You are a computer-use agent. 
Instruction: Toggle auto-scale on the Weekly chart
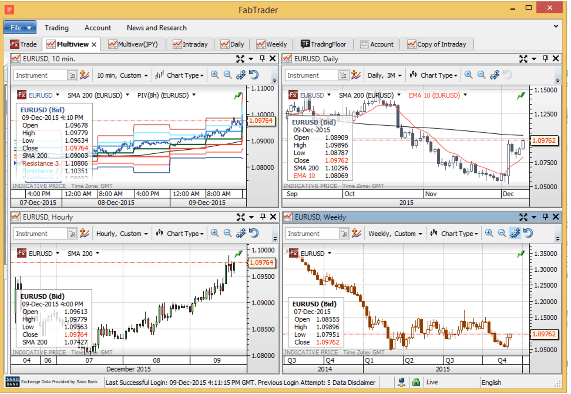(x=514, y=233)
